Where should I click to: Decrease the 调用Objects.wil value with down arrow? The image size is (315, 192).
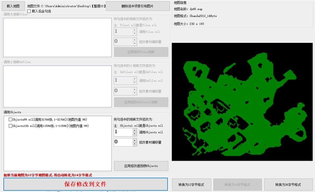(135, 134)
